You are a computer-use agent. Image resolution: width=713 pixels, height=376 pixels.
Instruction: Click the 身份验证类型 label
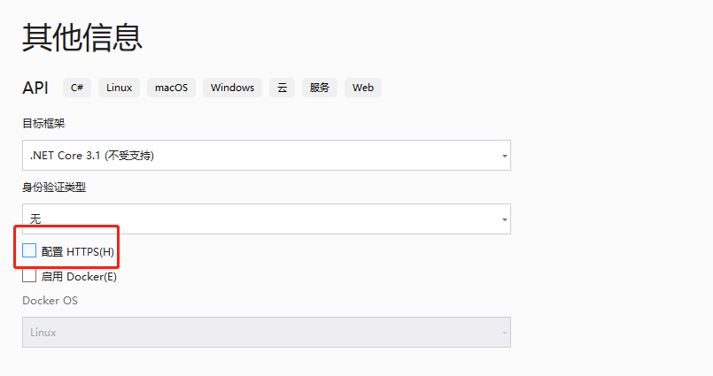tap(54, 187)
